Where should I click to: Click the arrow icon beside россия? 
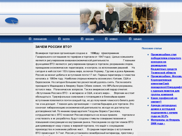82,39
